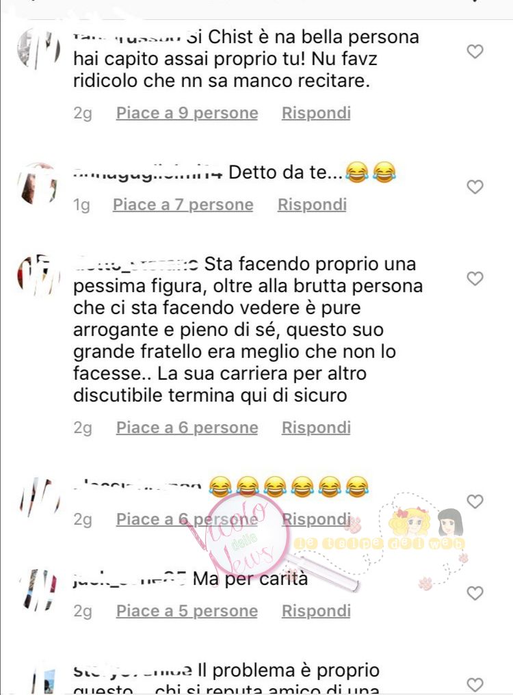
Task: Reply to 'Nu favz ridicolo' comment via Rispondi
Action: 316,113
